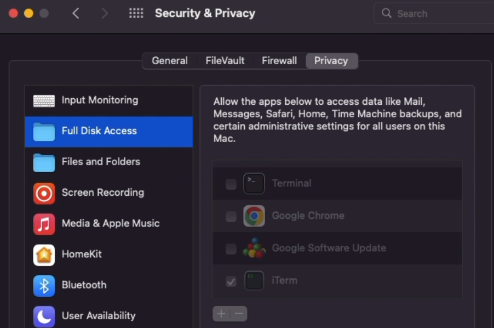This screenshot has width=494, height=328.
Task: Toggle Google Software Update checkbox
Action: 231,249
